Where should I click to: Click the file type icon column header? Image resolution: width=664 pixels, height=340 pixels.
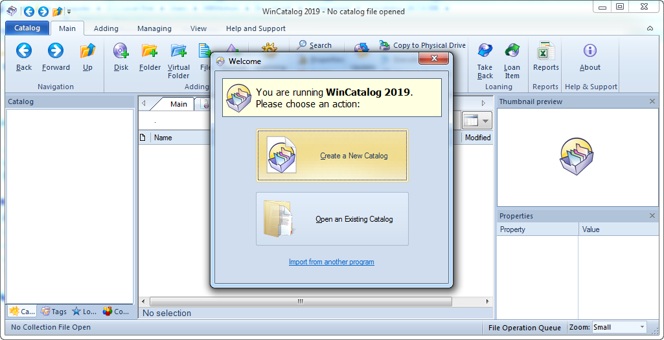[x=143, y=137]
